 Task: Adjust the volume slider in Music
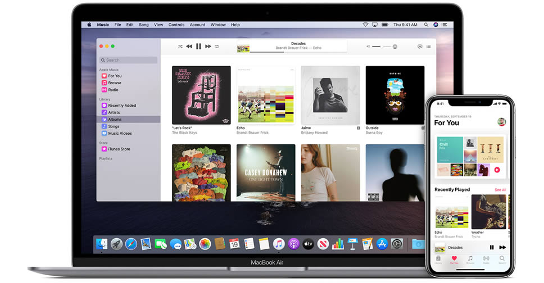[x=381, y=46]
